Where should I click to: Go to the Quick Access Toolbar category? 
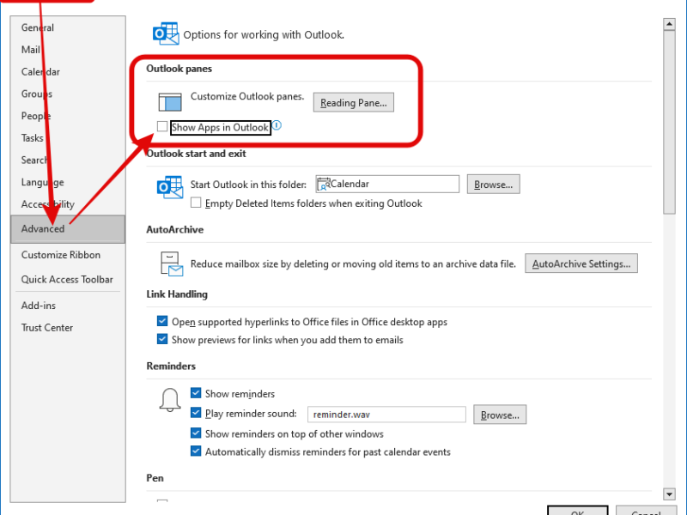68,280
